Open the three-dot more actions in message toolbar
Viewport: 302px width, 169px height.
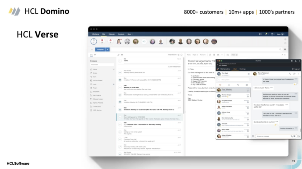[222, 55]
